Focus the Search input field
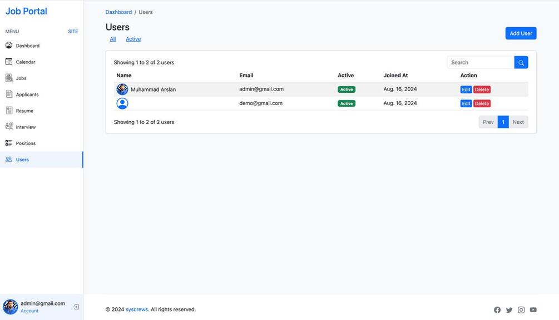Screen dimensions: 559x320 coord(481,63)
